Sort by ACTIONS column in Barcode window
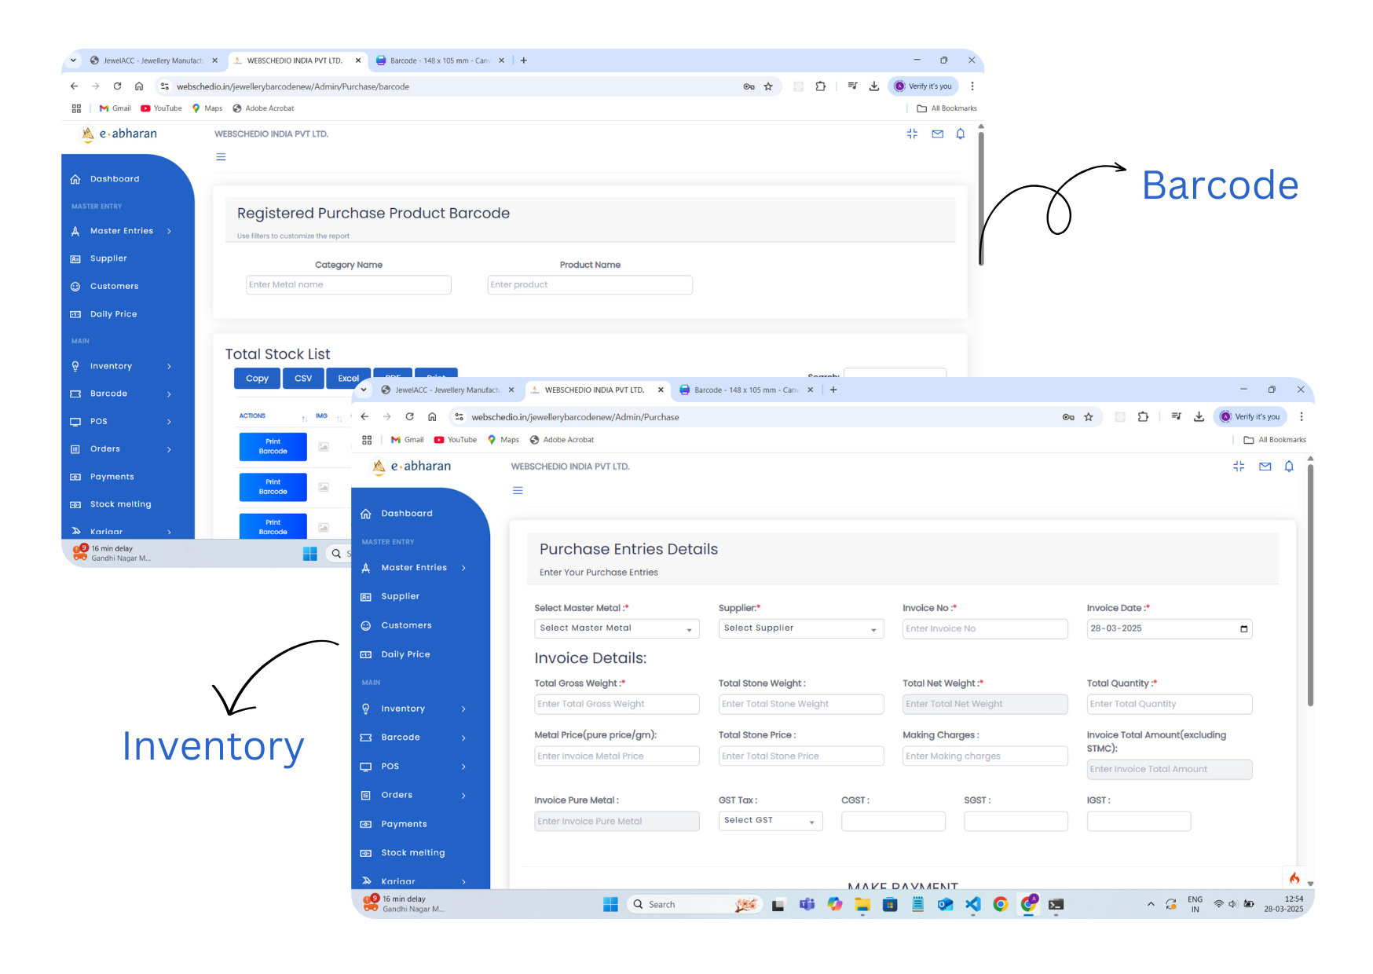Screen dimensions: 1373x974 pyautogui.click(x=273, y=416)
